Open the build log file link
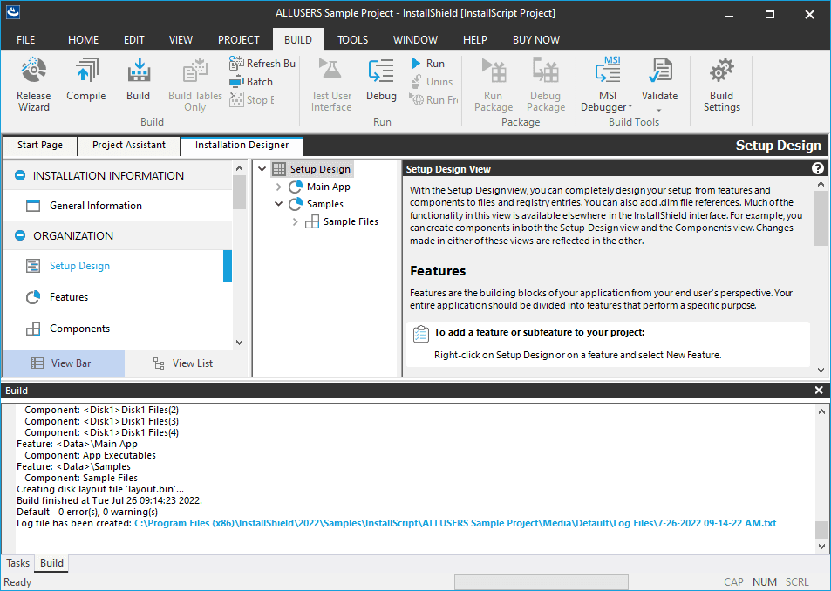831x591 pixels. tap(455, 523)
